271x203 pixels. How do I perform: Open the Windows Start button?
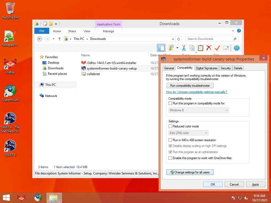[6, 198]
